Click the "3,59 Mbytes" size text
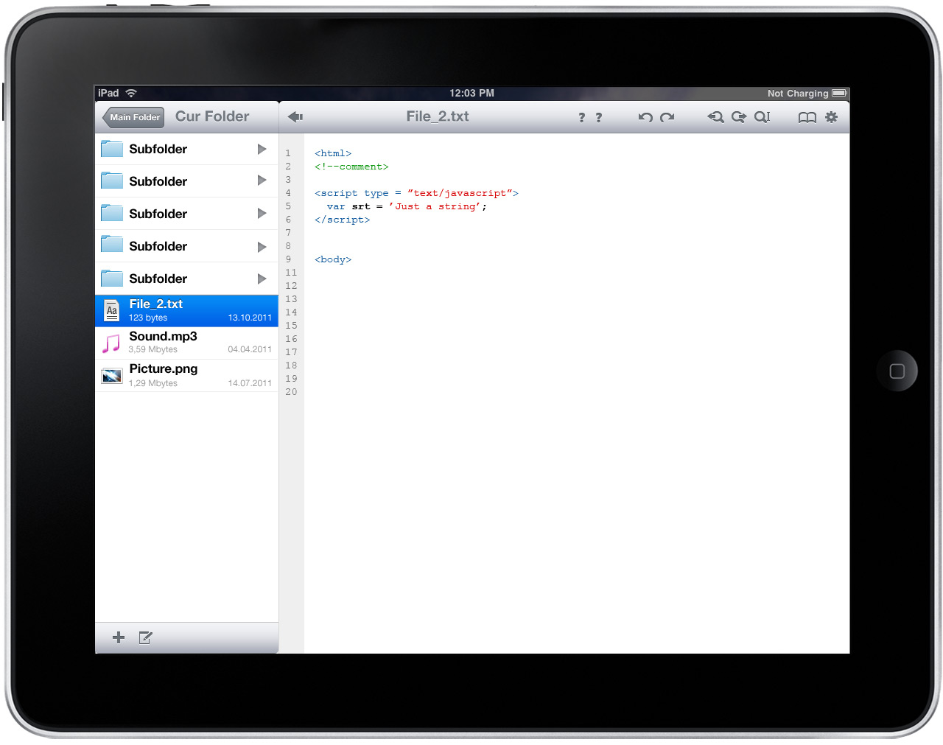Viewport: 943px width, 745px height. pyautogui.click(x=153, y=349)
